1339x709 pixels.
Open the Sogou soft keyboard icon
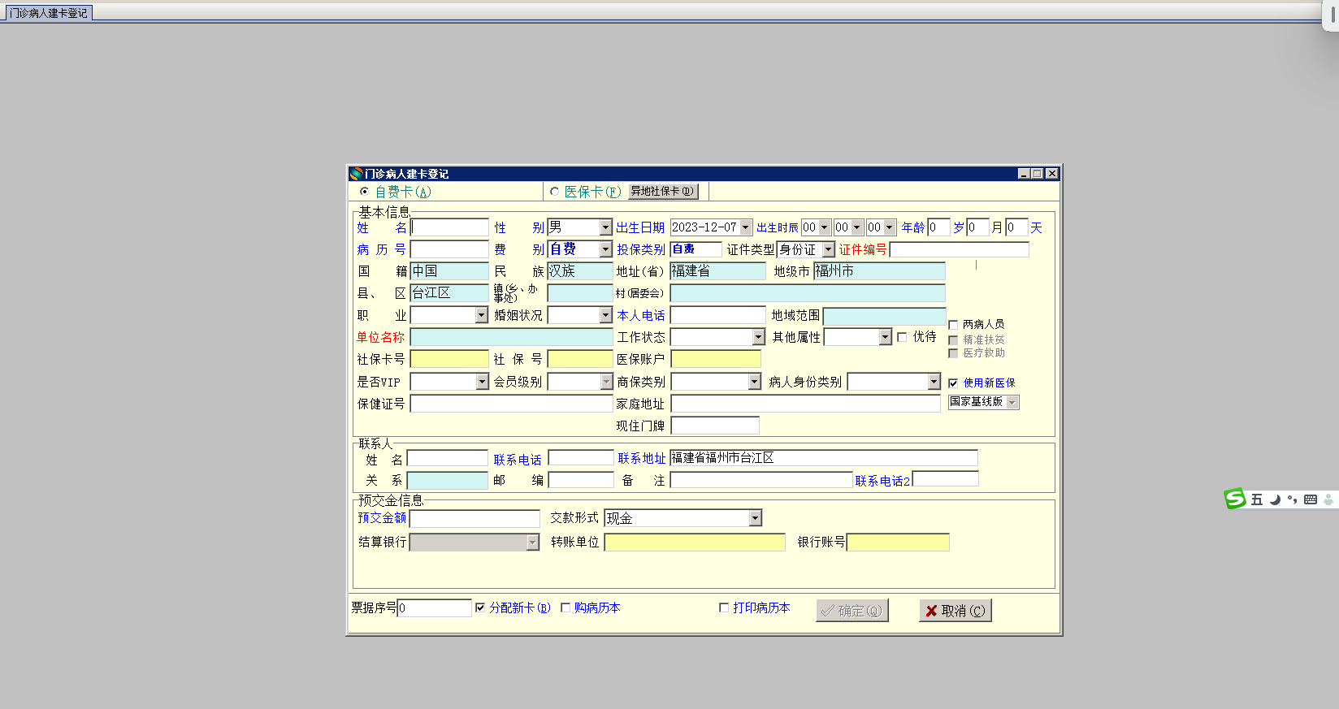pyautogui.click(x=1311, y=499)
